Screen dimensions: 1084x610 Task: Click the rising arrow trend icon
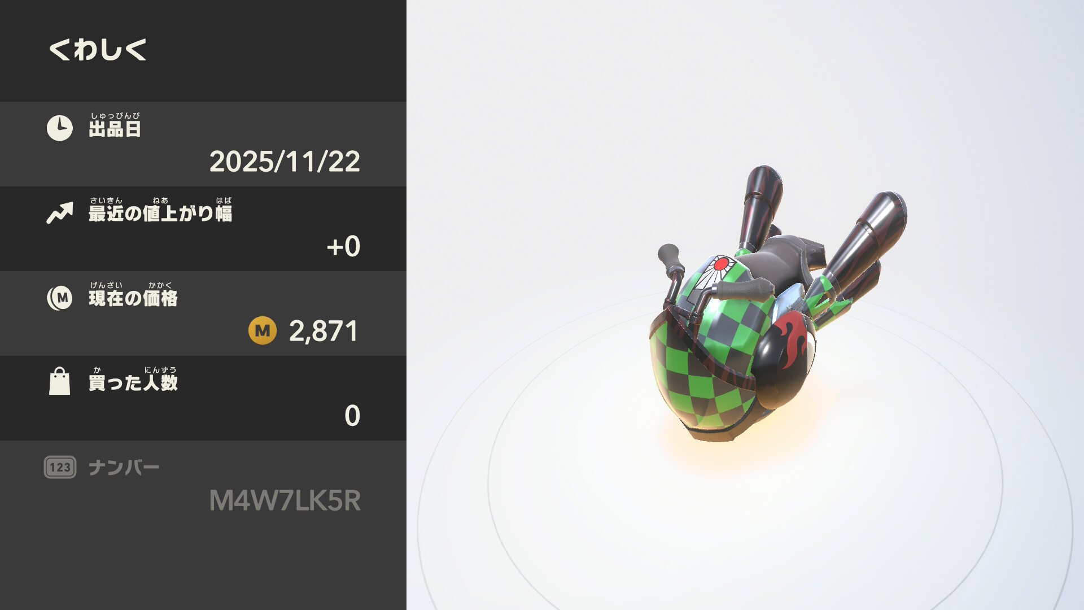59,213
